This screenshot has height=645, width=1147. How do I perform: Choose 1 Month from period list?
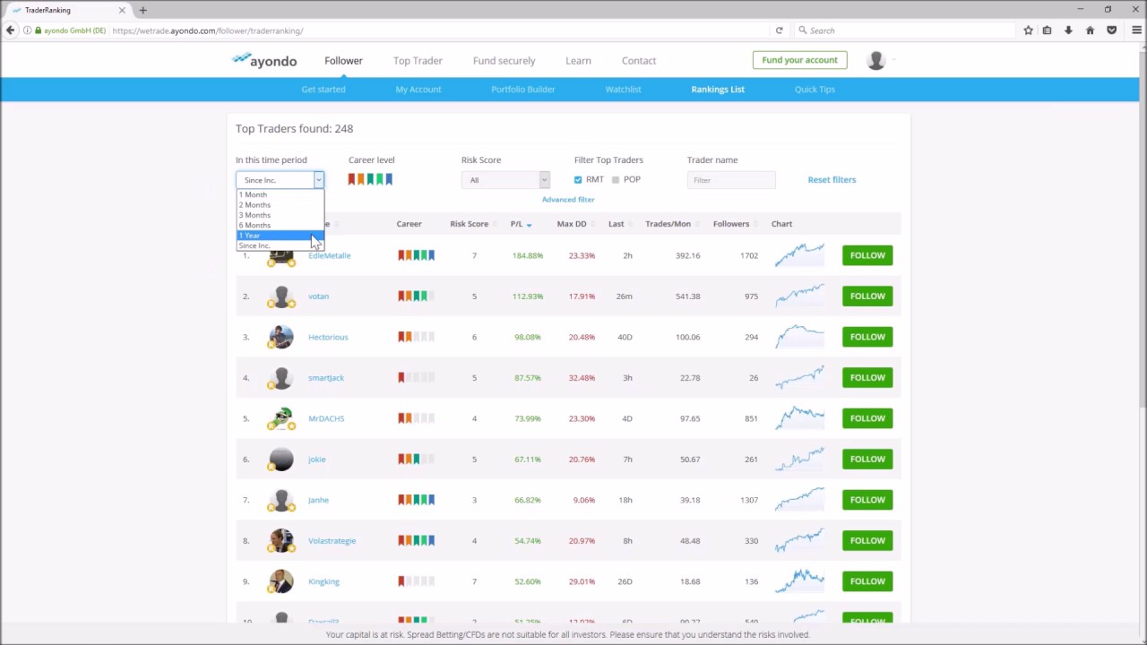pos(280,194)
